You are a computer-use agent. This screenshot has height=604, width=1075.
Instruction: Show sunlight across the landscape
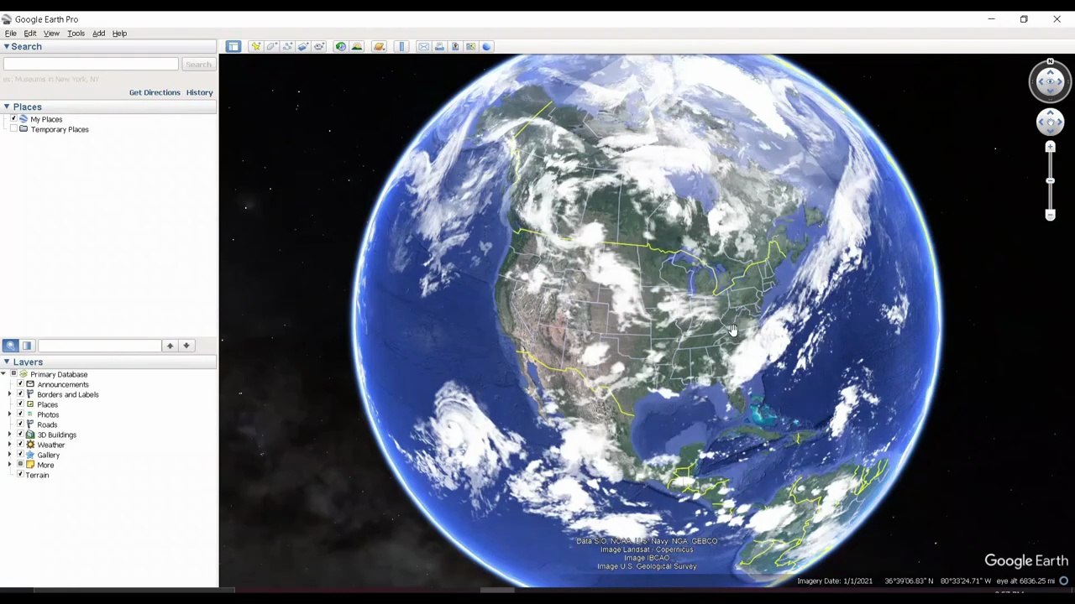(357, 46)
